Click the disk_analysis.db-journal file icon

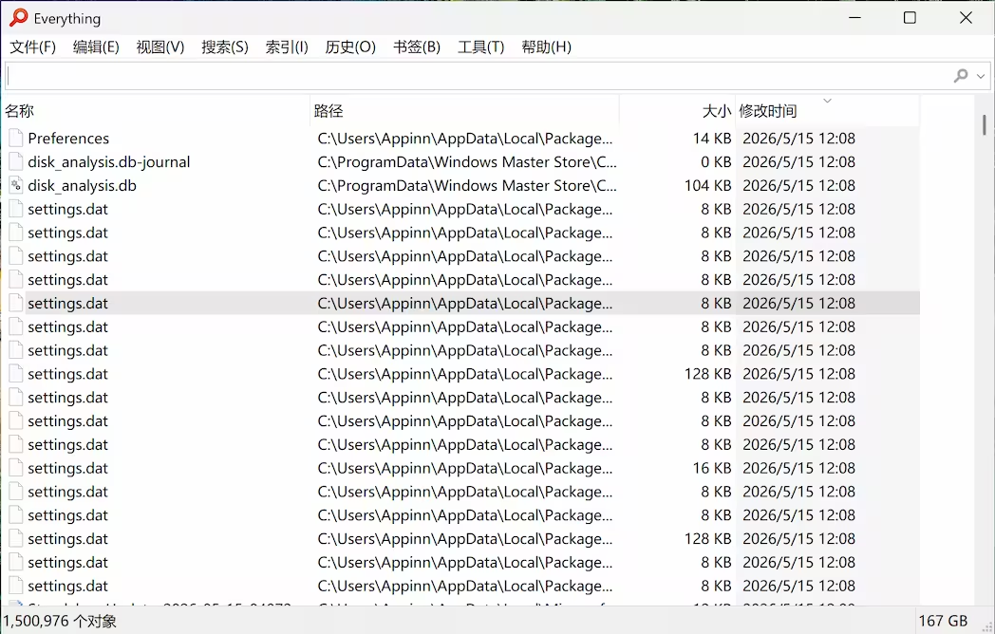[x=16, y=162]
